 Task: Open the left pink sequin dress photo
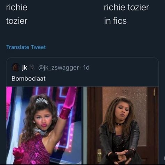coord(44,125)
